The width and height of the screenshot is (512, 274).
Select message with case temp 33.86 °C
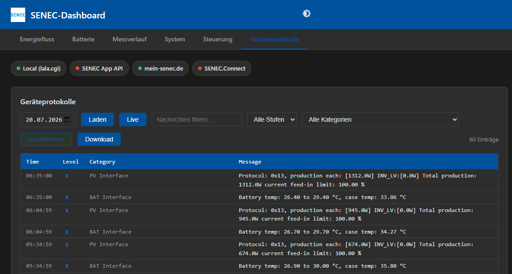(322, 198)
